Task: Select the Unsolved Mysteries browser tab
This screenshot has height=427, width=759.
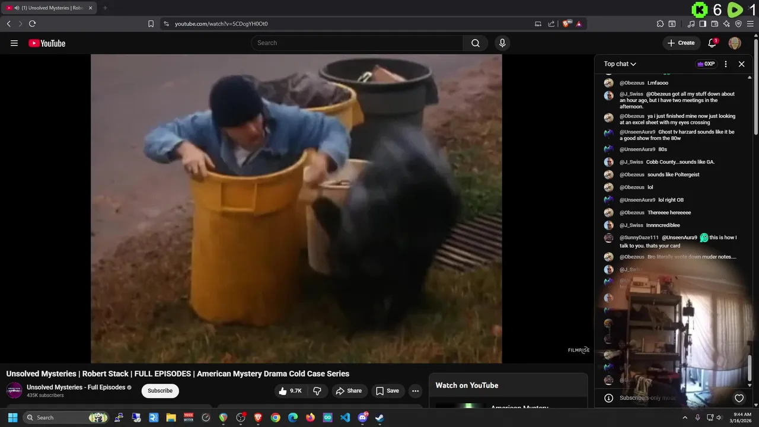Action: click(49, 8)
